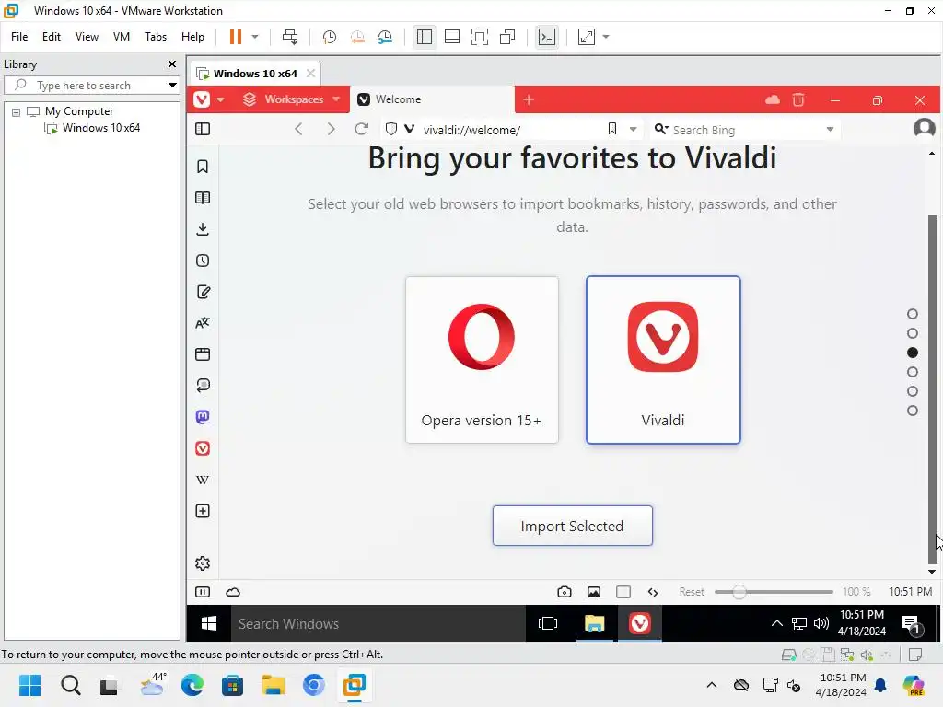Open search engine dropdown arrow

point(830,129)
